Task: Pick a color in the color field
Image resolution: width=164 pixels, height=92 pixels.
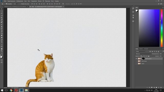Action: pyautogui.click(x=149, y=28)
